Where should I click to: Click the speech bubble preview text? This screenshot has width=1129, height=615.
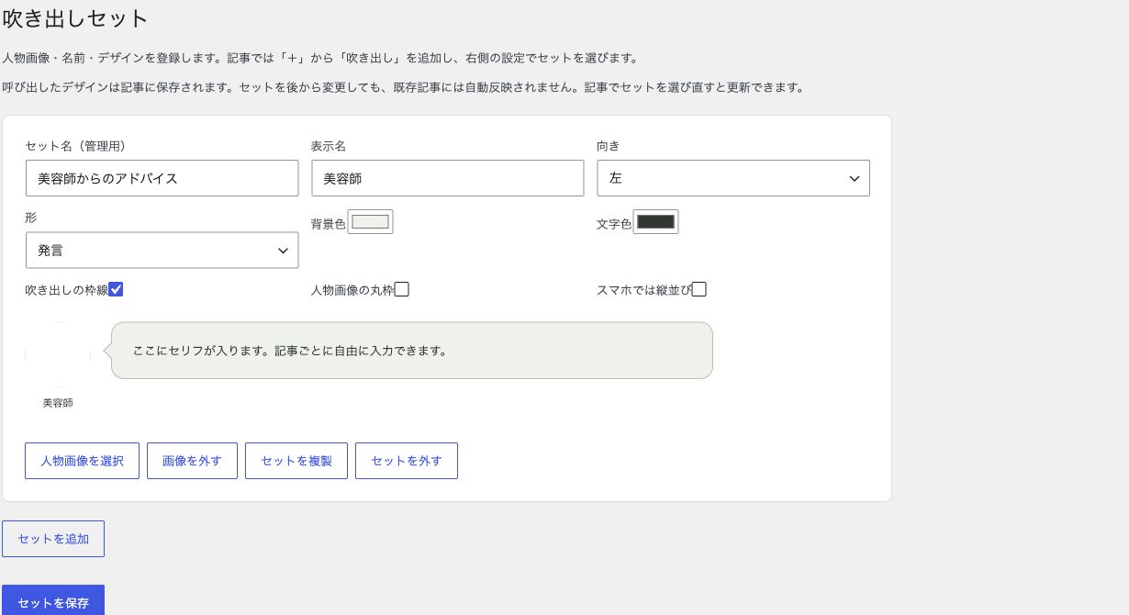[x=290, y=351]
